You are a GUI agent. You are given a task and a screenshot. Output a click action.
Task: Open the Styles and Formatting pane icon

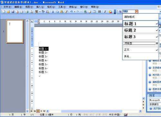tap(120, 12)
